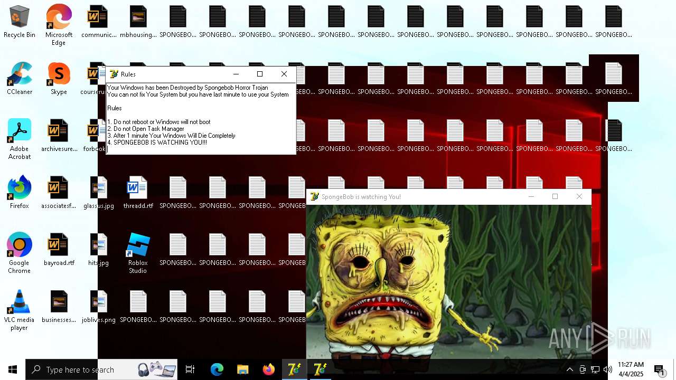Open the Recycle Bin desktop icon
Screen dimensions: 676x380
pos(20,22)
